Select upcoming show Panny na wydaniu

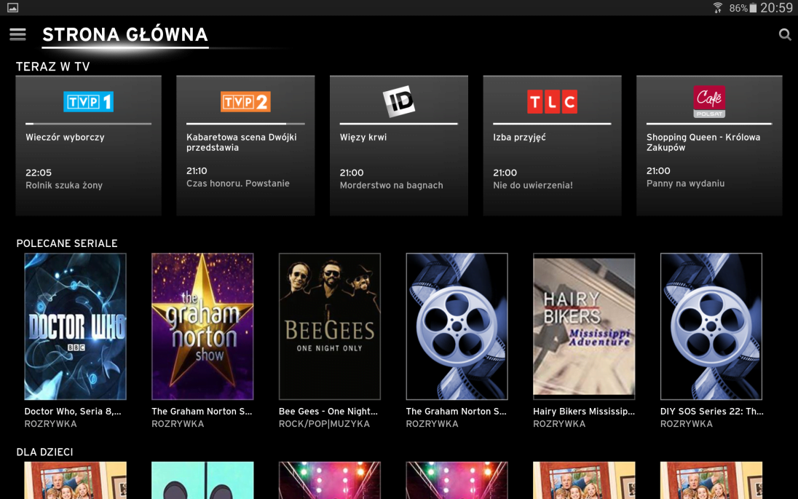[686, 184]
